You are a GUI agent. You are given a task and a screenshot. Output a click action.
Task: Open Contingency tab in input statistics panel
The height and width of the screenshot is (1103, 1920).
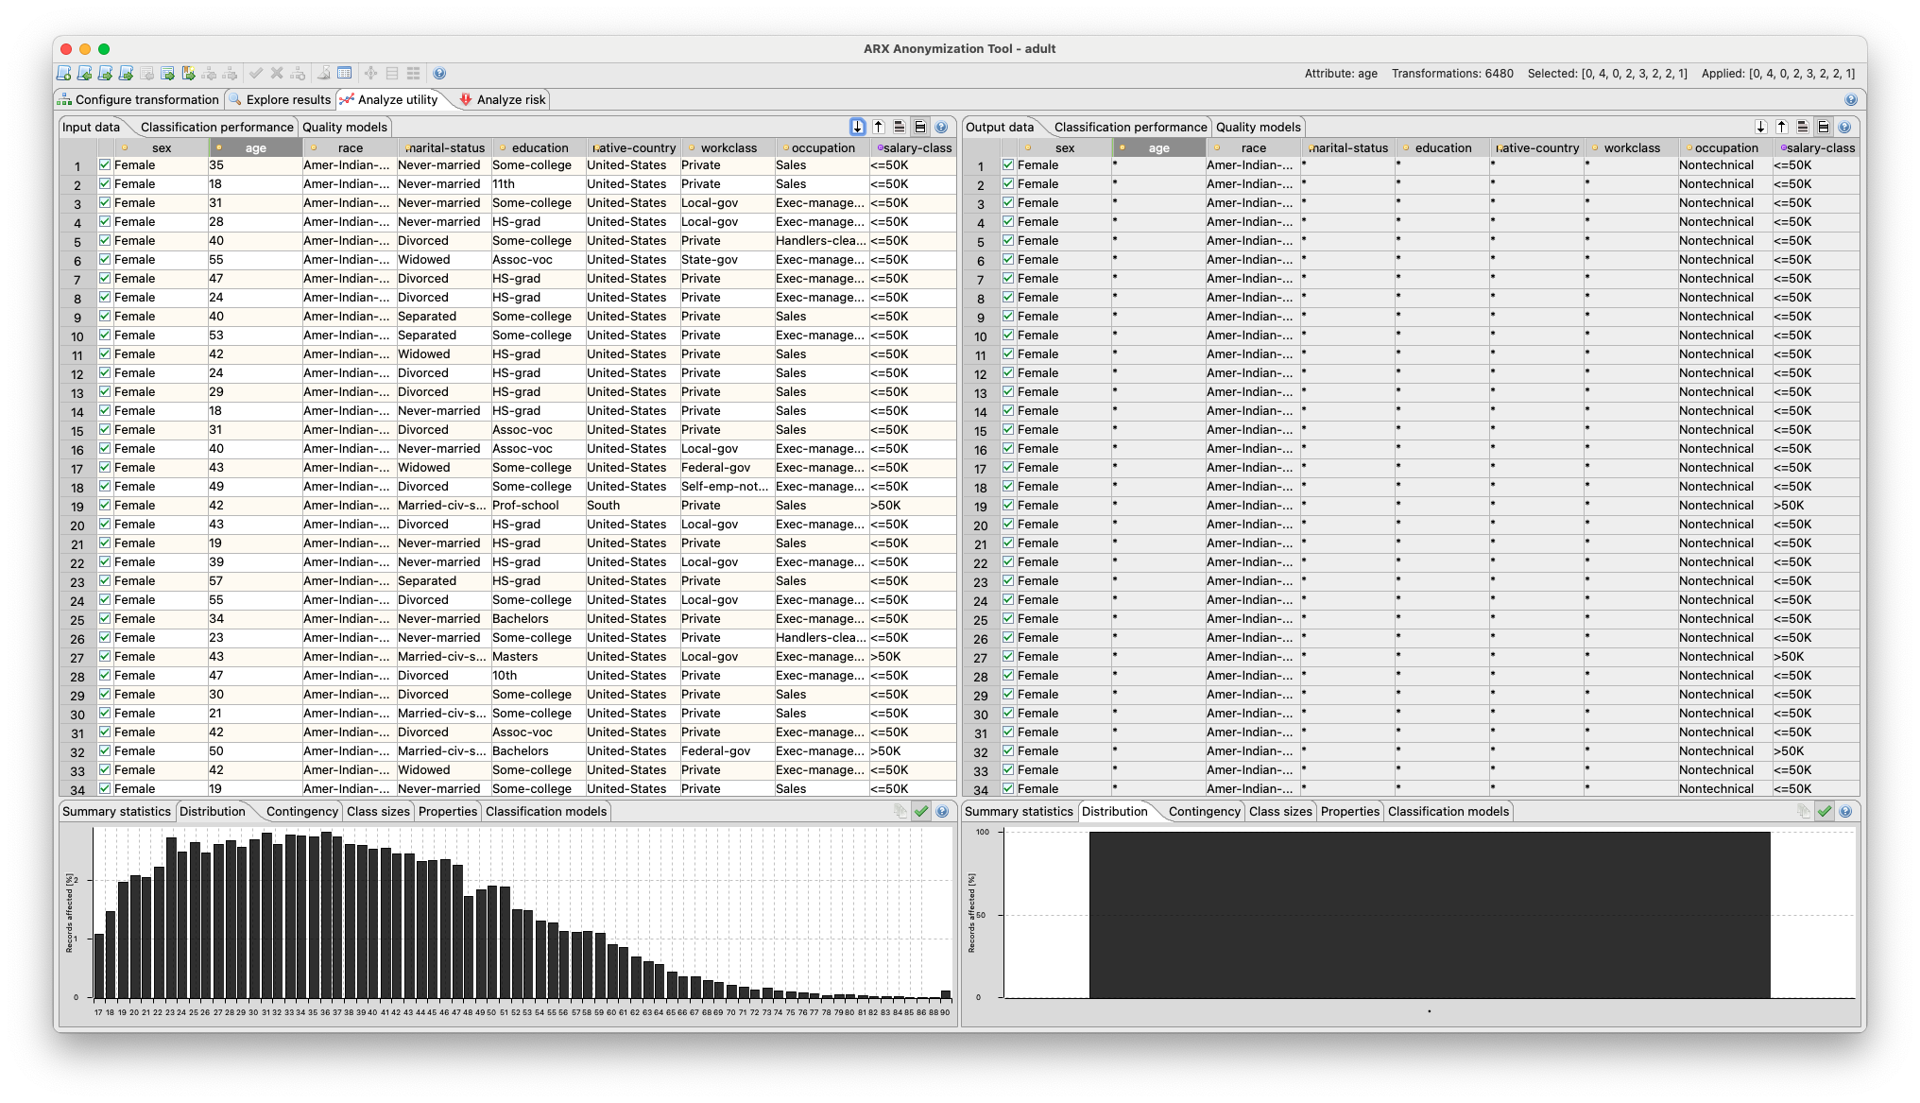(x=301, y=811)
